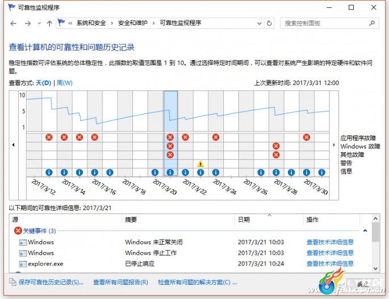Click information icon on 2017/3/27
The image size is (389, 299).
point(261,172)
